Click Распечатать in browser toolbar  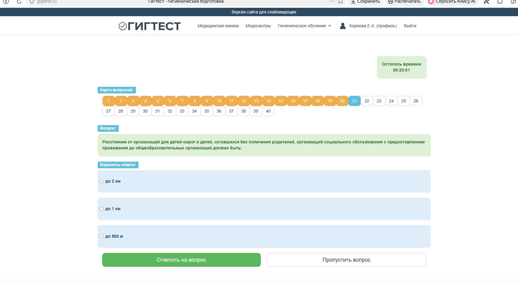click(x=404, y=1)
